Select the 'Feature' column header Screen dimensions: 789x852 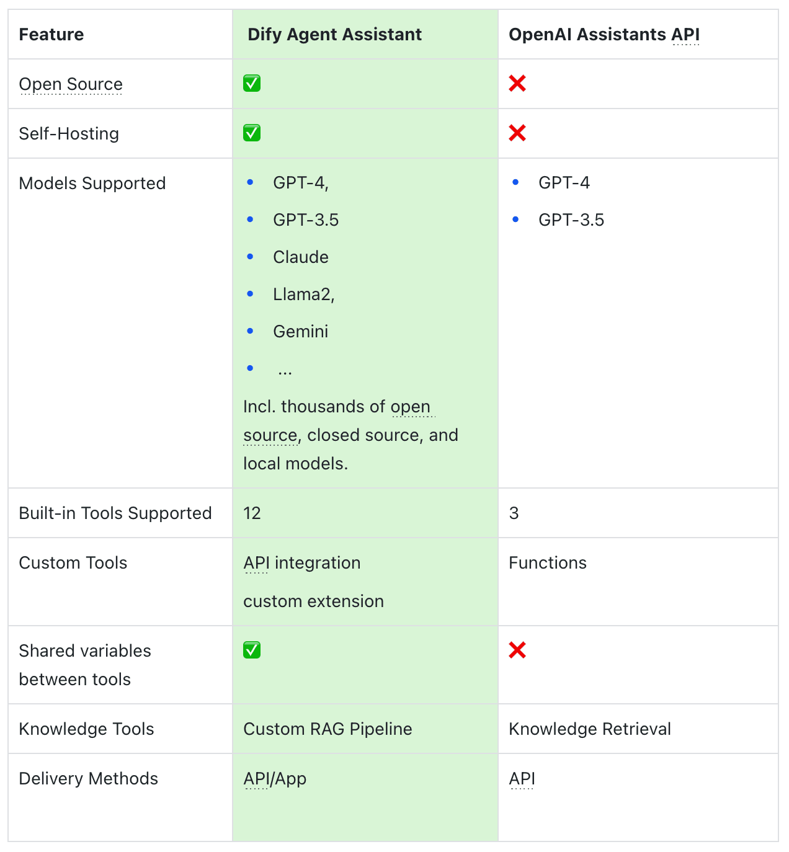[x=51, y=35]
